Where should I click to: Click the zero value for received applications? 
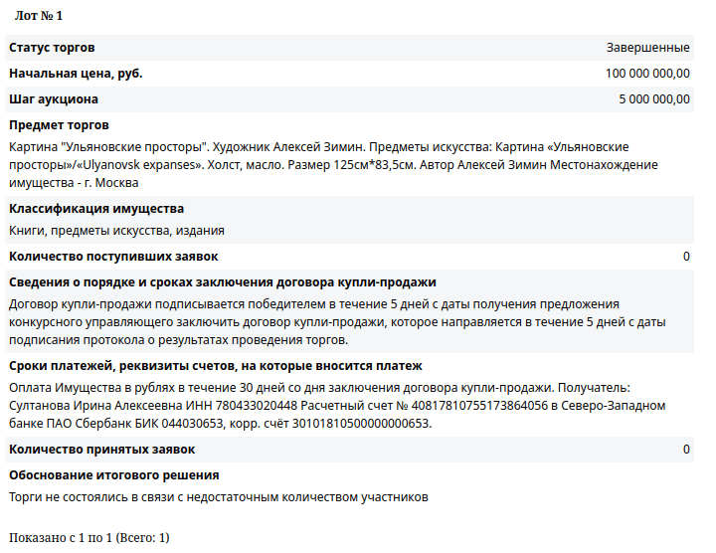point(686,257)
